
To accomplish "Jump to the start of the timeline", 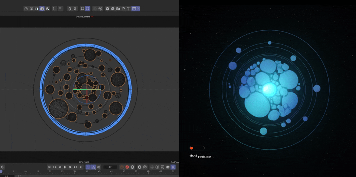I will click(x=49, y=167).
